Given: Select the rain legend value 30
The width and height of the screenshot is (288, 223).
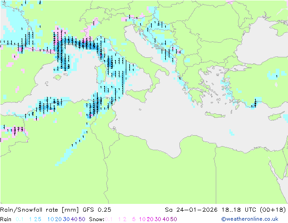Looking at the screenshot, I should tap(66, 219).
